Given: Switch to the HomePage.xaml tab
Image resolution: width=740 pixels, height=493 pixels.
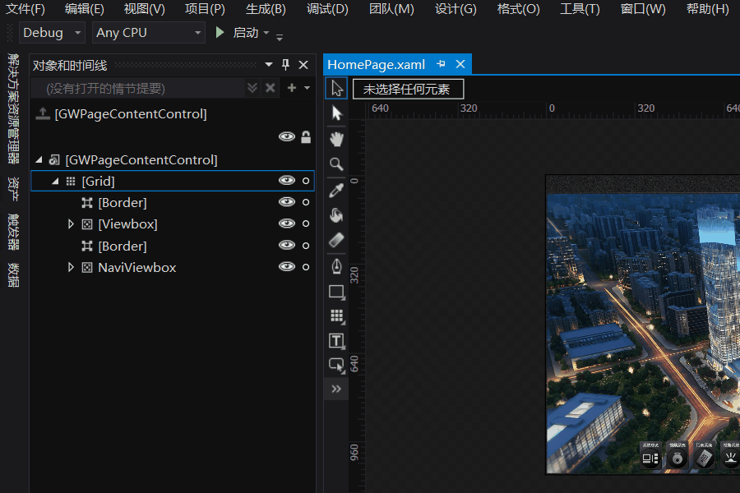Looking at the screenshot, I should [x=376, y=64].
